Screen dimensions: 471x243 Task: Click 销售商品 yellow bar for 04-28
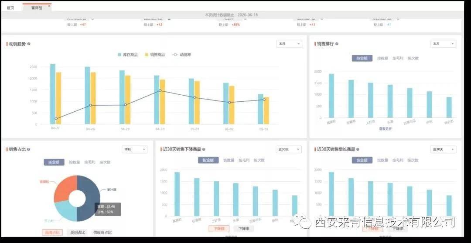tap(93, 98)
